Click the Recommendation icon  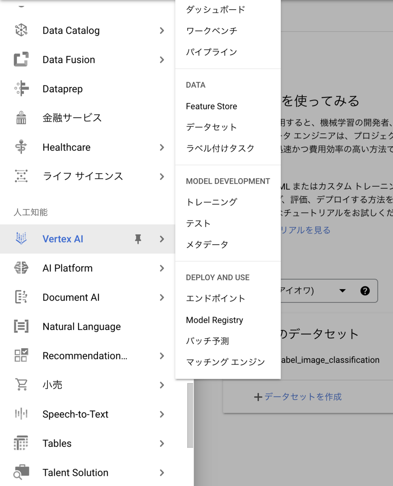[21, 356]
